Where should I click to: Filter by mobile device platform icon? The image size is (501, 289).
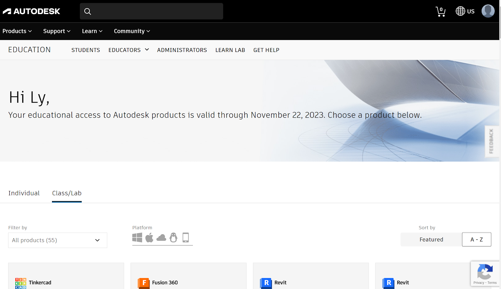point(186,238)
